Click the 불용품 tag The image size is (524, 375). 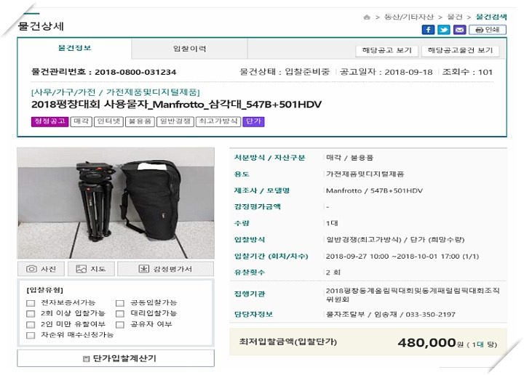140,121
